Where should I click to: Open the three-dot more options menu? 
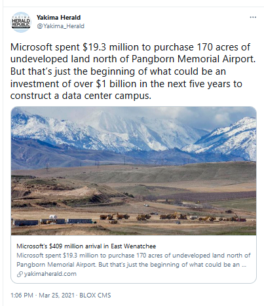coord(253,17)
